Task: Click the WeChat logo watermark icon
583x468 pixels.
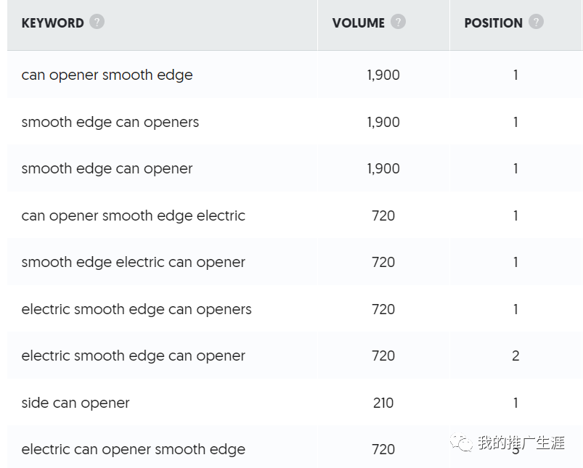Action: (x=461, y=443)
